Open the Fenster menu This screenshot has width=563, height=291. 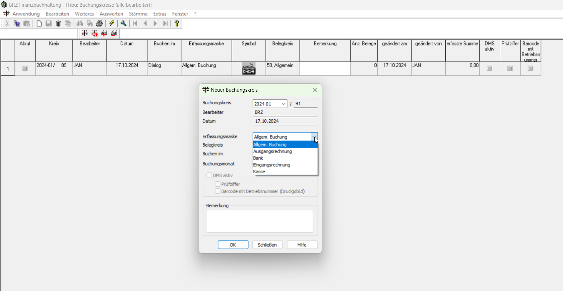click(180, 14)
